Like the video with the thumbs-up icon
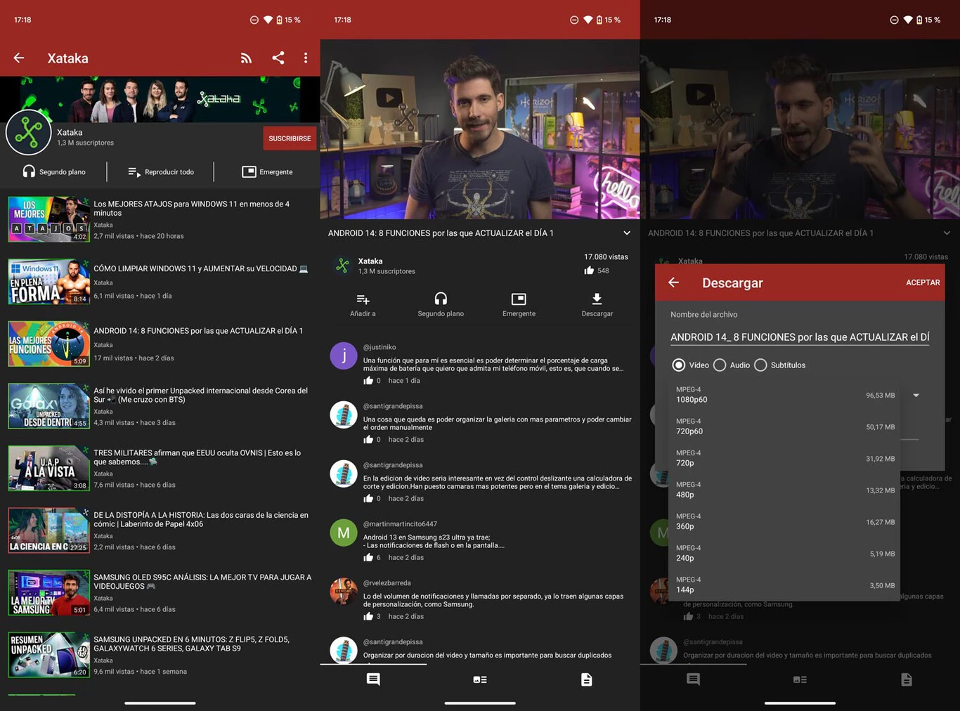 click(589, 270)
